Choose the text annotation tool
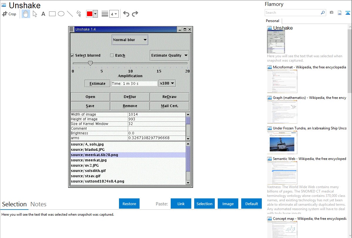This screenshot has width=352, height=238. 43,14
